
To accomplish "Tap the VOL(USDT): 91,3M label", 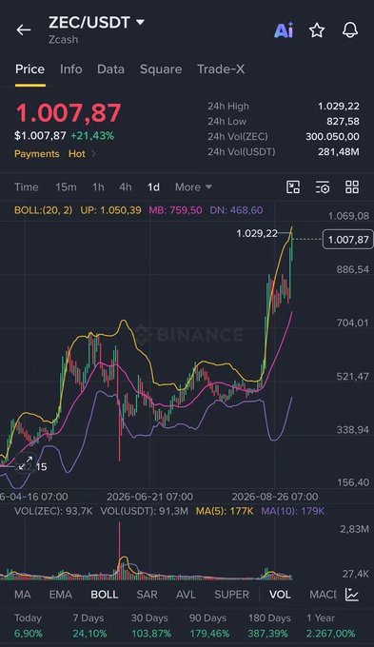I will pyautogui.click(x=144, y=511).
